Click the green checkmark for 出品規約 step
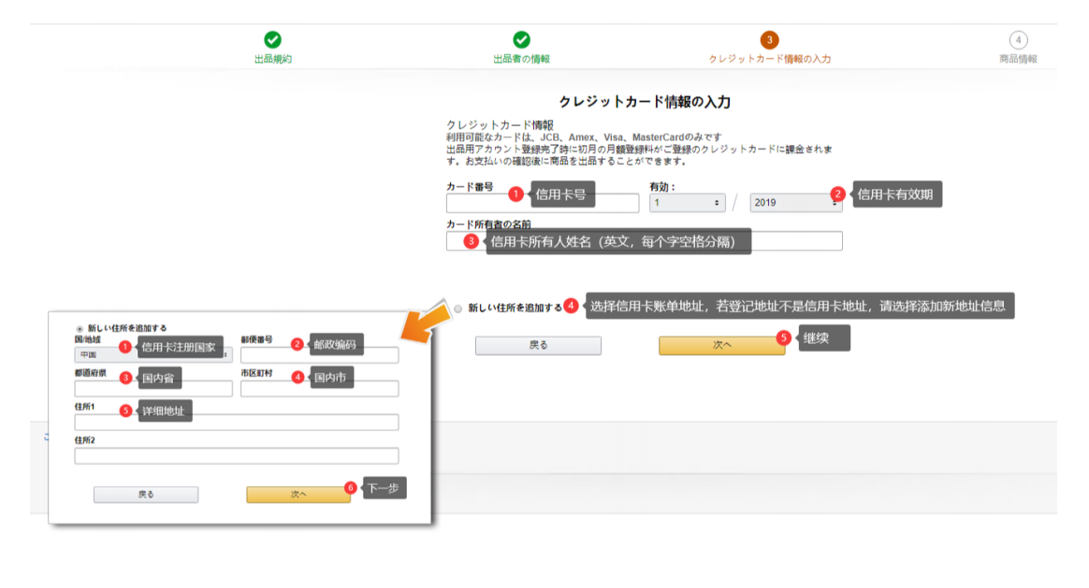This screenshot has width=1089, height=588. (270, 40)
